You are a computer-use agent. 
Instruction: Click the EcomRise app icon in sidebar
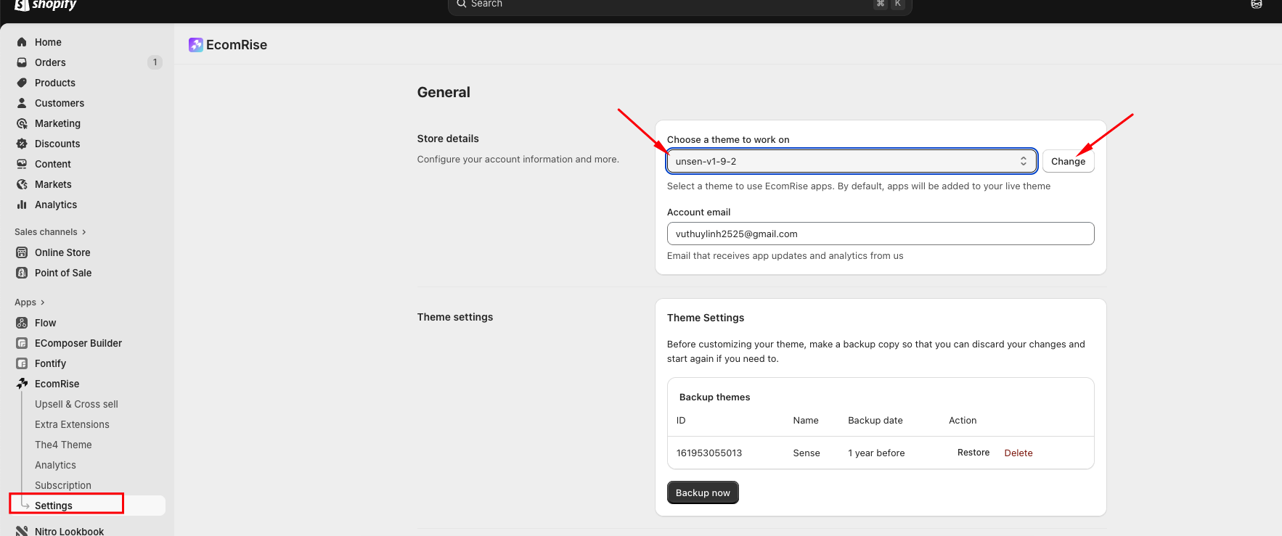(x=22, y=384)
